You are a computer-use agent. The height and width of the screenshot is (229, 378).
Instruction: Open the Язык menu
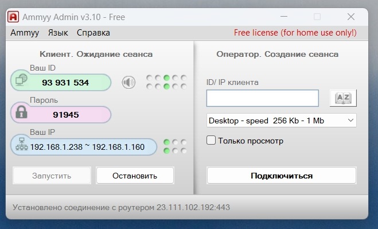58,33
